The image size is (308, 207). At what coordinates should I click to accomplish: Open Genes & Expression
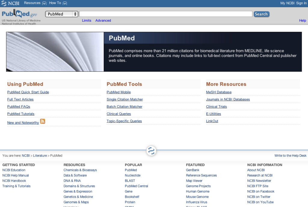pyautogui.click(x=78, y=191)
